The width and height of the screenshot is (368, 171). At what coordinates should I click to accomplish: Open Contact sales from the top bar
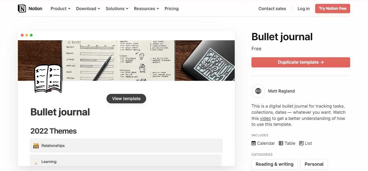coord(272,9)
